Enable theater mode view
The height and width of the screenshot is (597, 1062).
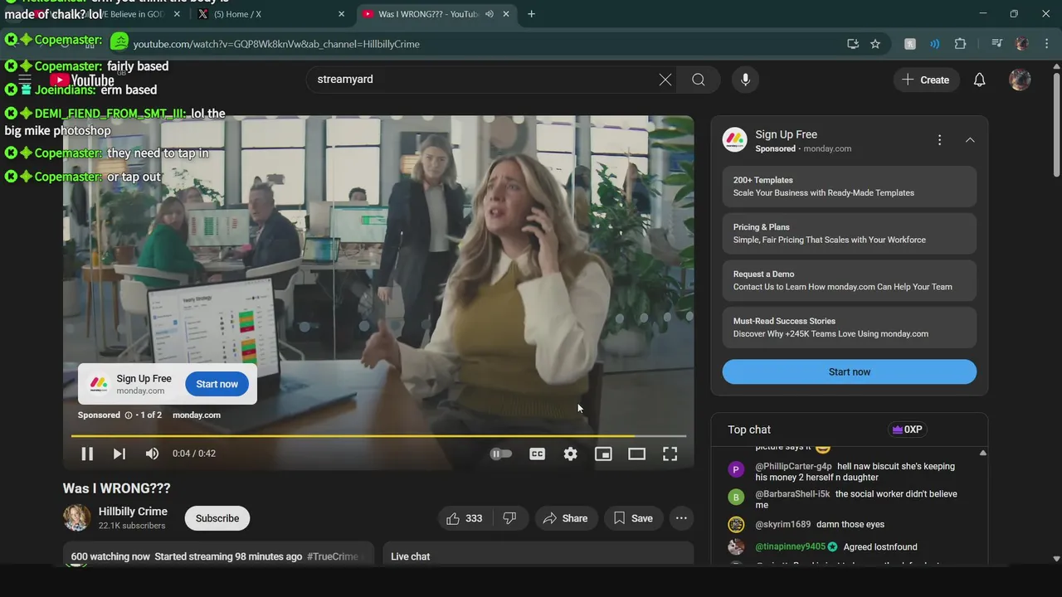pyautogui.click(x=636, y=454)
